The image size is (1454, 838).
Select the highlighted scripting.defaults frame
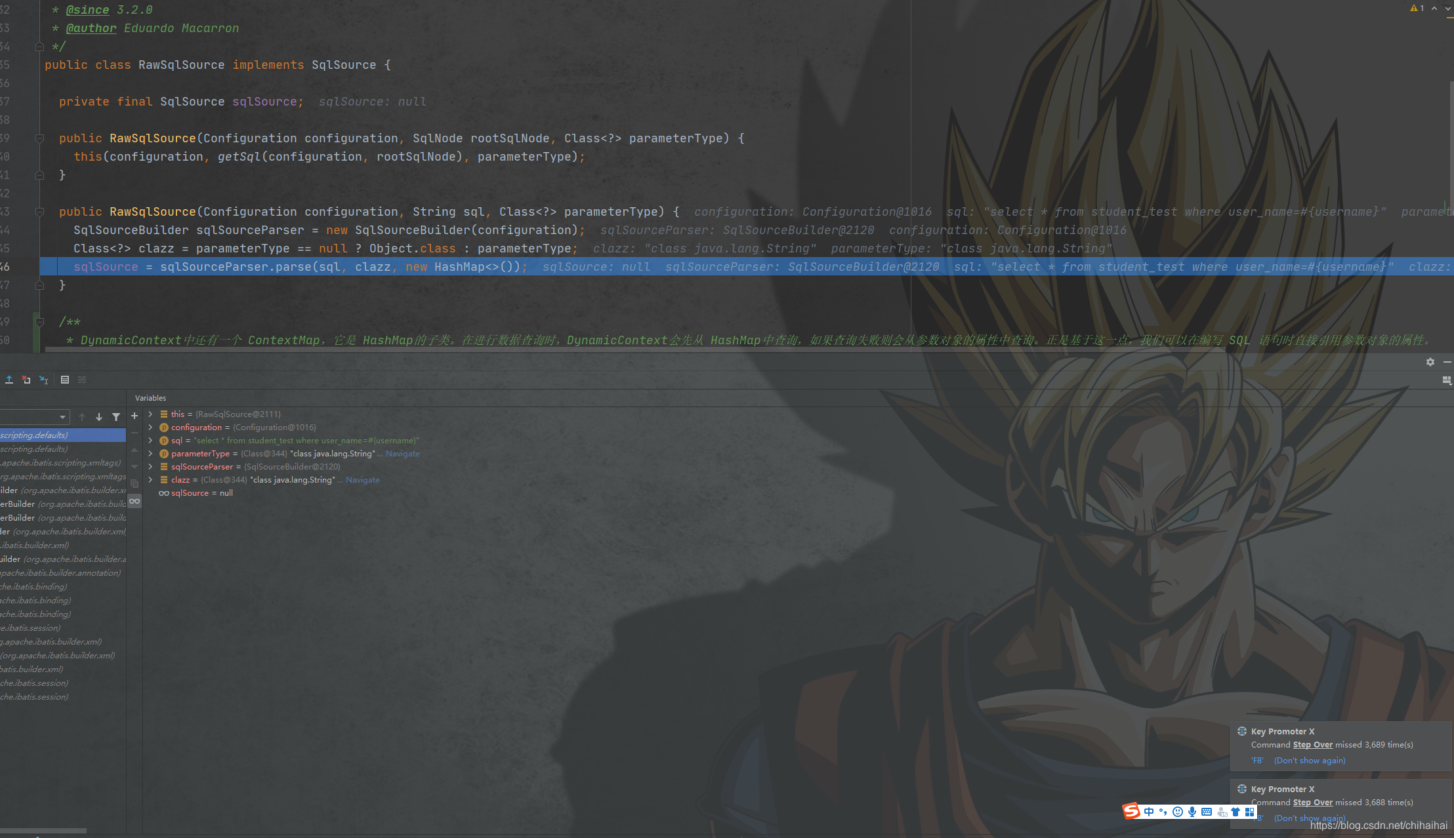[x=63, y=435]
